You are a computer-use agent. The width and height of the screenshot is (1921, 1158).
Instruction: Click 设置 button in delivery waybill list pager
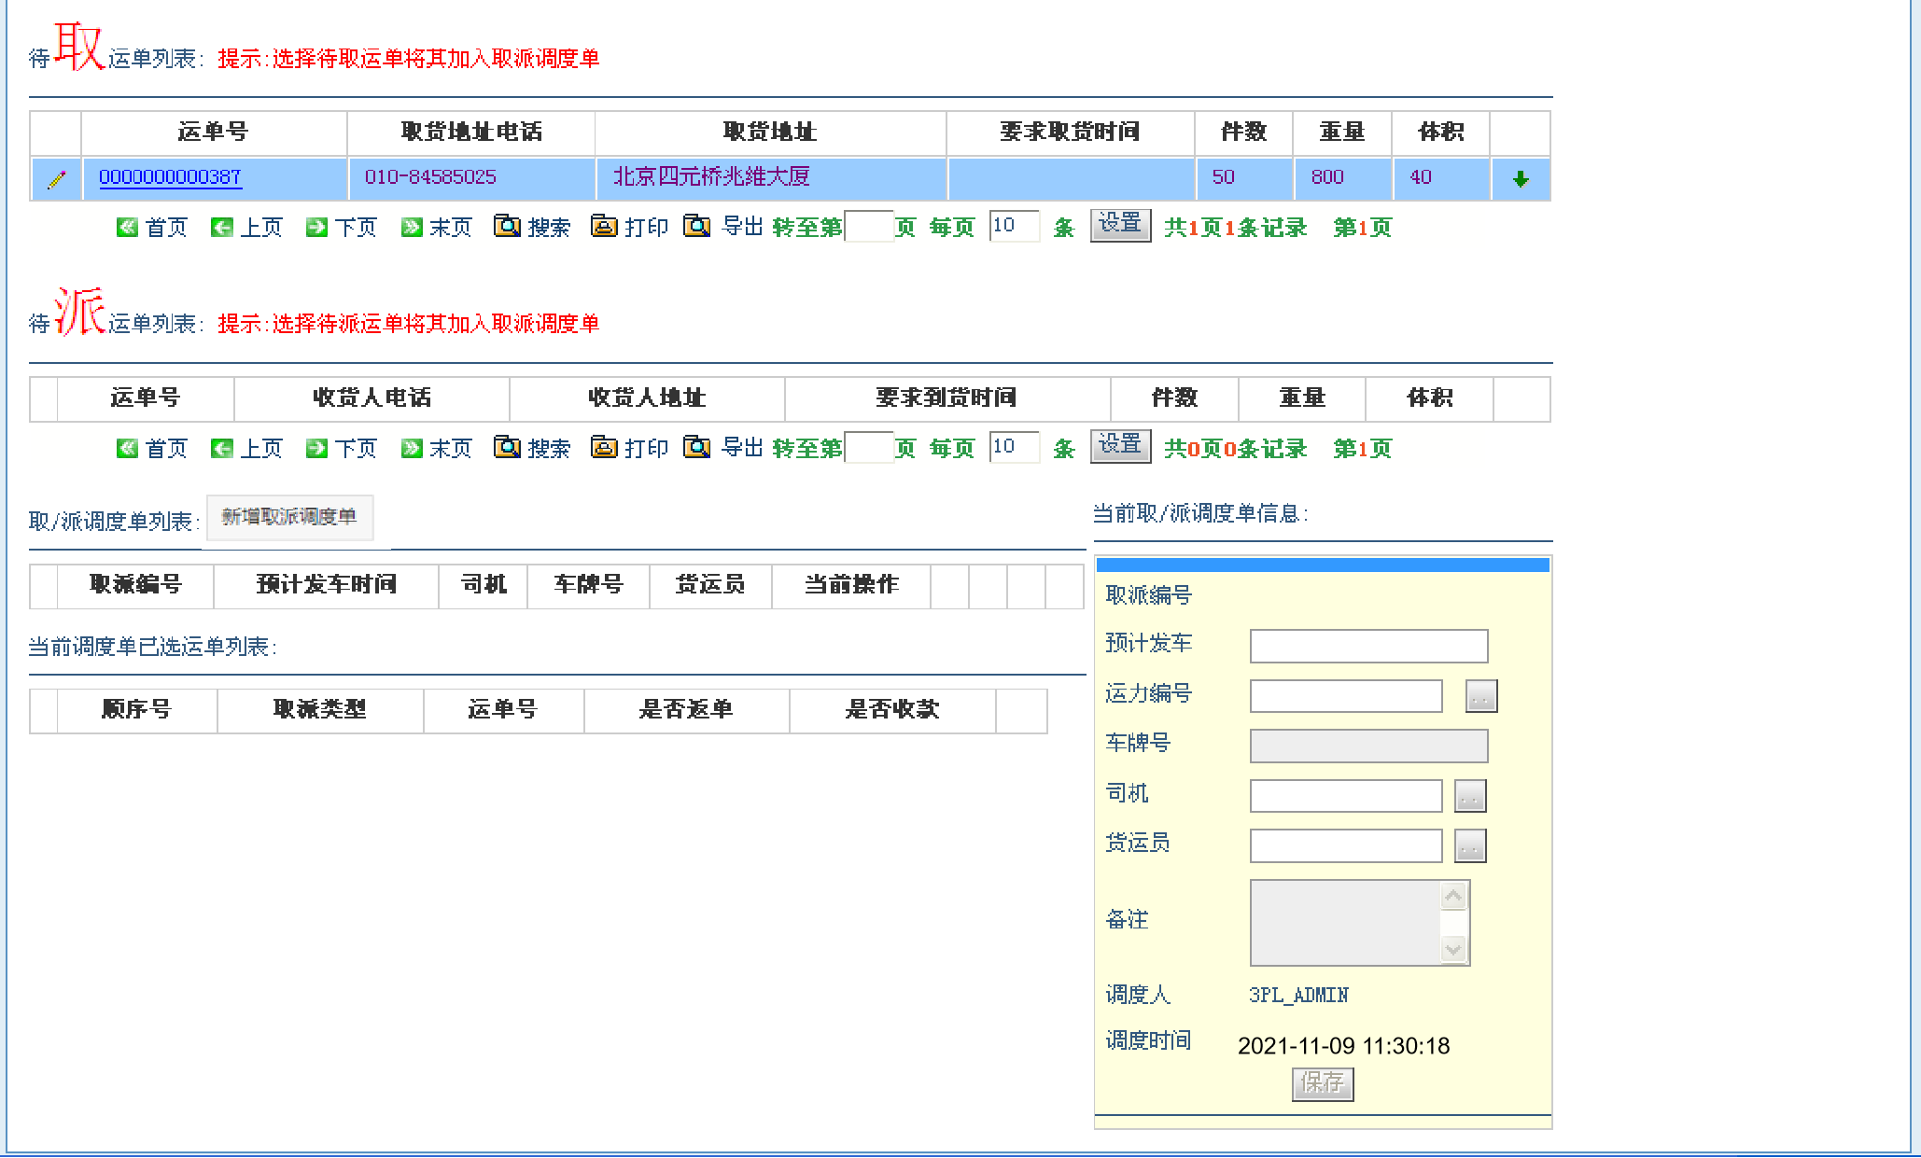click(1120, 446)
